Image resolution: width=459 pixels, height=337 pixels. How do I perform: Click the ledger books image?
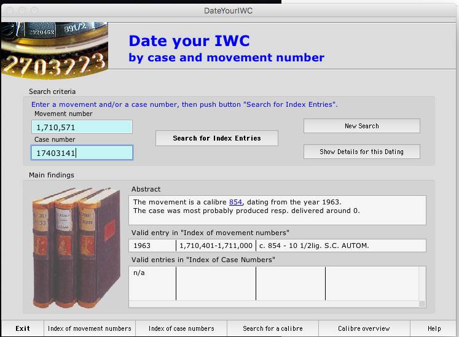coord(76,246)
